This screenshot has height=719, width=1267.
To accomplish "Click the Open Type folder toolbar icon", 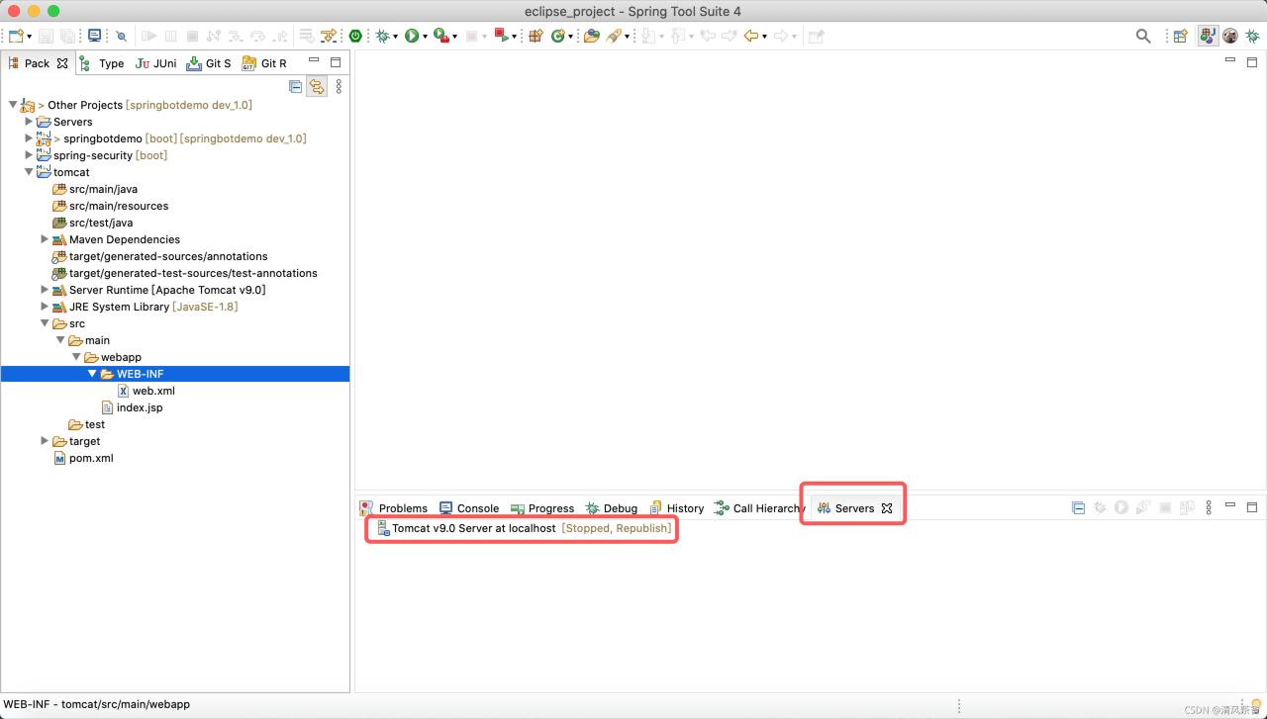I will (591, 36).
